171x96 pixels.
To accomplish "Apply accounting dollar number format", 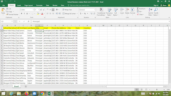I will click(x=80, y=14).
